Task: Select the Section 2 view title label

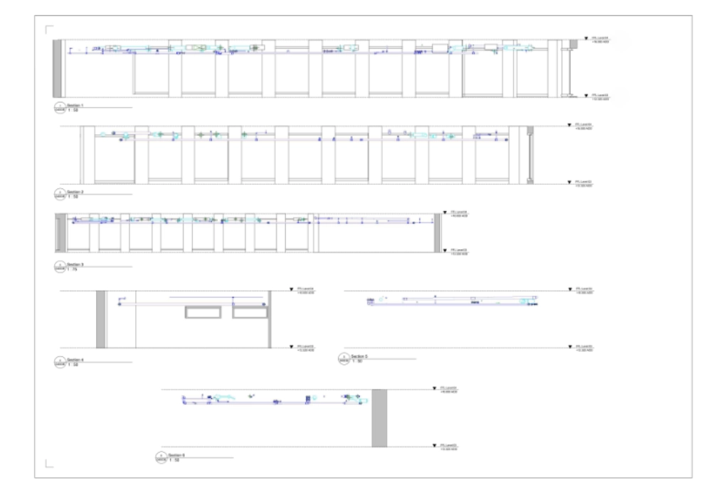Action: pyautogui.click(x=75, y=191)
